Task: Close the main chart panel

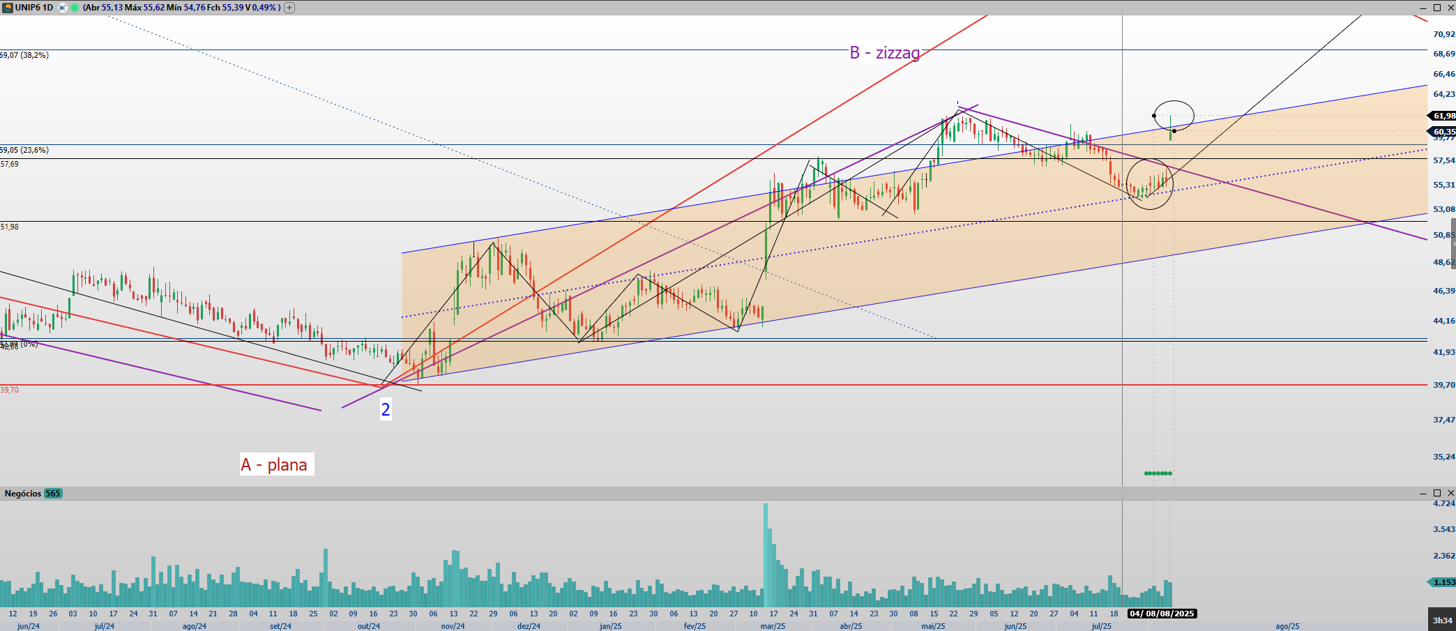Action: pyautogui.click(x=1450, y=8)
